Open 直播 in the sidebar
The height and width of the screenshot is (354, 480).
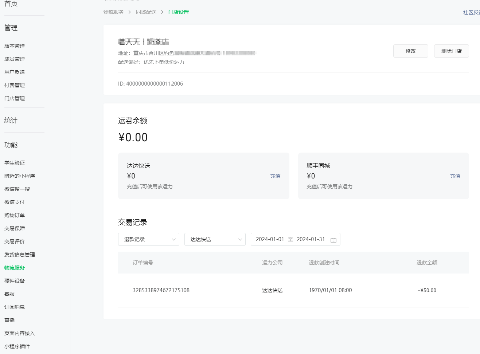(x=9, y=320)
